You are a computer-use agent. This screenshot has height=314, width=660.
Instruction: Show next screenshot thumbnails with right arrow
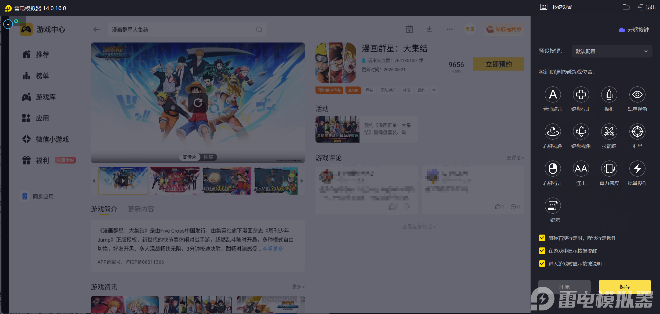point(302,181)
